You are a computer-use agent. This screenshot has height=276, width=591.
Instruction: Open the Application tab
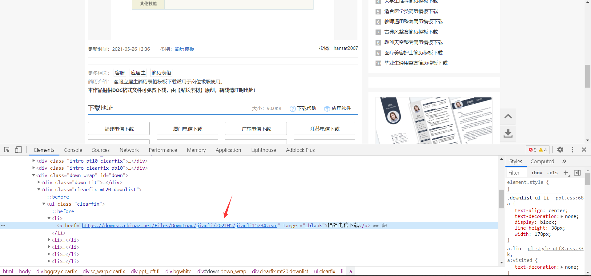228,150
